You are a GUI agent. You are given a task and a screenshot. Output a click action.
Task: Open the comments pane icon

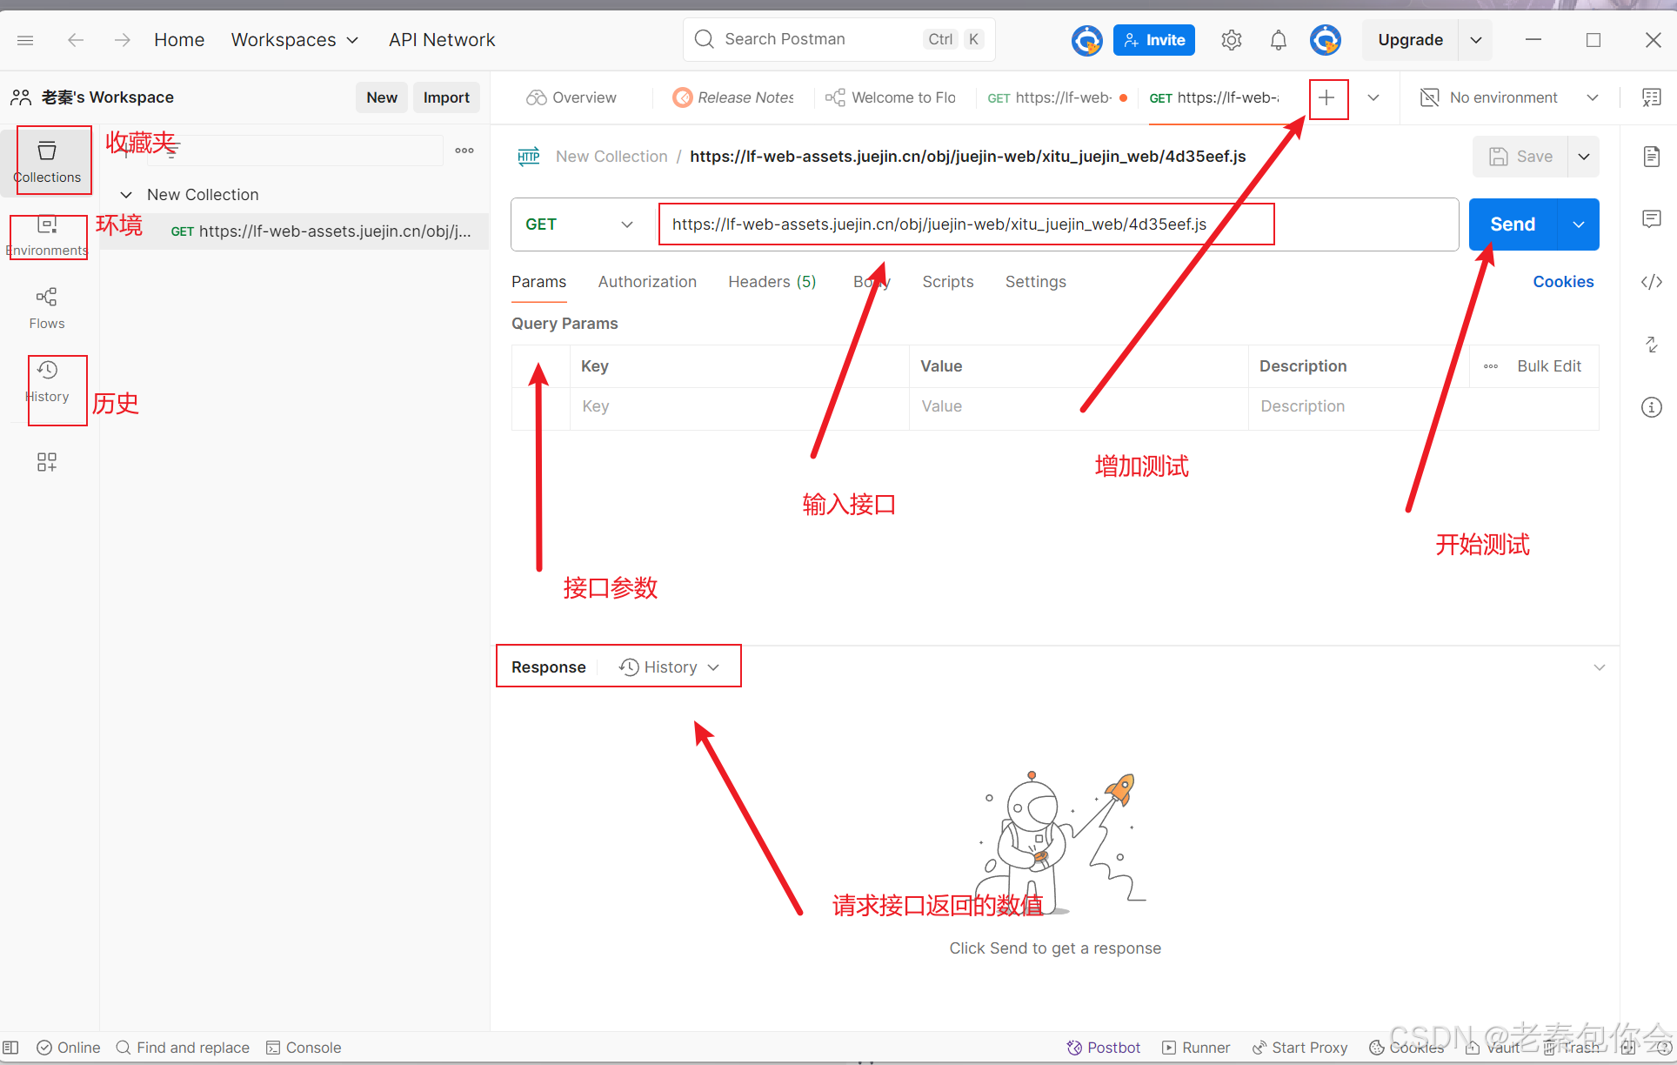pyautogui.click(x=1651, y=219)
